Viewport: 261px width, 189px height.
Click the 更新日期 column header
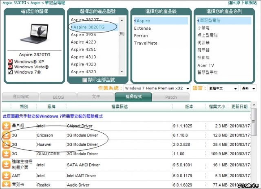point(239,106)
